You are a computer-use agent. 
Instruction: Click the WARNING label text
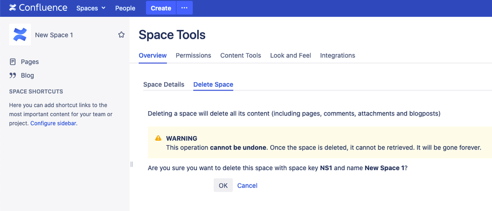(x=182, y=138)
